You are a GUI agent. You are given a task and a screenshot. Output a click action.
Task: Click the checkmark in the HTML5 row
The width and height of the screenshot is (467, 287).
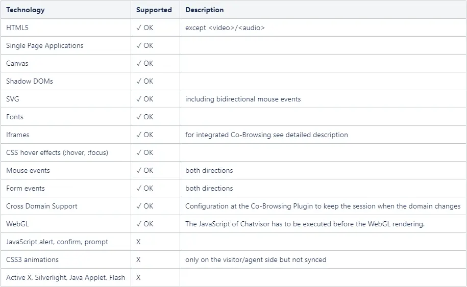145,28
